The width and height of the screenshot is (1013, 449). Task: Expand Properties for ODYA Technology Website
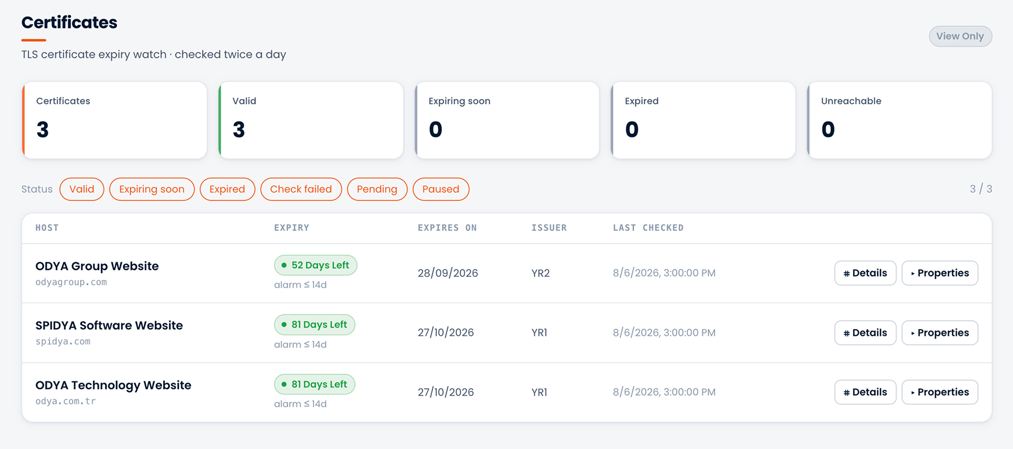pos(940,392)
